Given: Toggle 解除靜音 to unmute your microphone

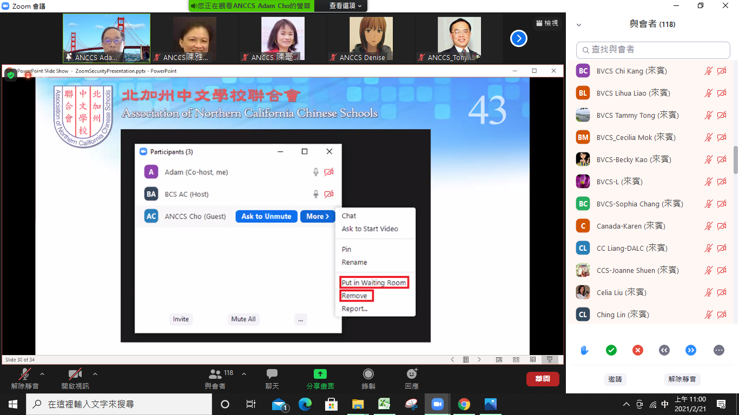Looking at the screenshot, I should tap(24, 377).
